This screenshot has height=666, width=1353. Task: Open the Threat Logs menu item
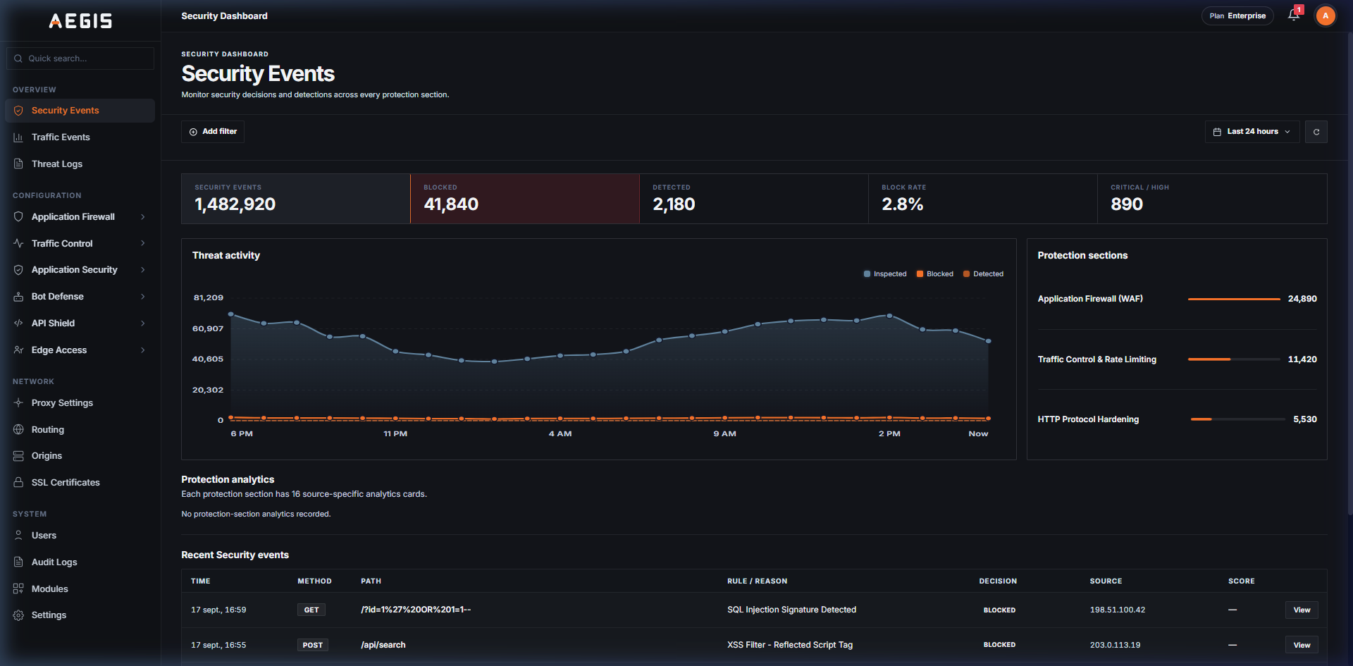click(x=80, y=164)
